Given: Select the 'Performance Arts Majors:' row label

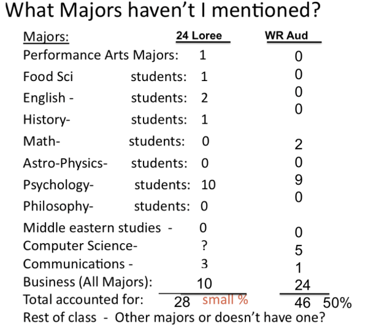Looking at the screenshot, I should (x=101, y=55).
